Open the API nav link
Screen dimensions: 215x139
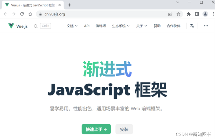(87, 26)
